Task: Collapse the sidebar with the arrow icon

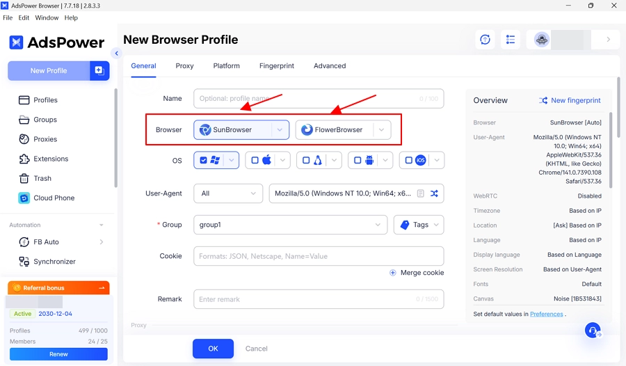Action: (x=116, y=53)
